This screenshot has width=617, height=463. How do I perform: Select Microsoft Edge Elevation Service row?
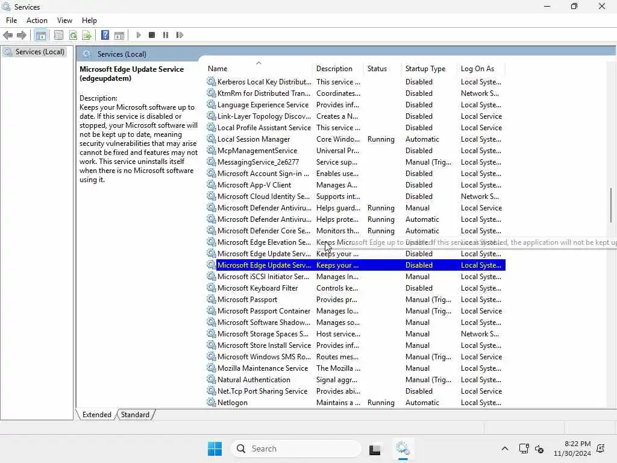coord(355,242)
